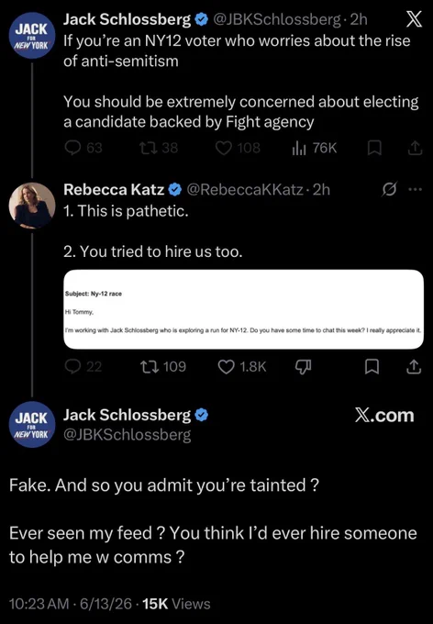Repost the first tweet showing 38 reposts
This screenshot has width=433, height=624.
[147, 148]
